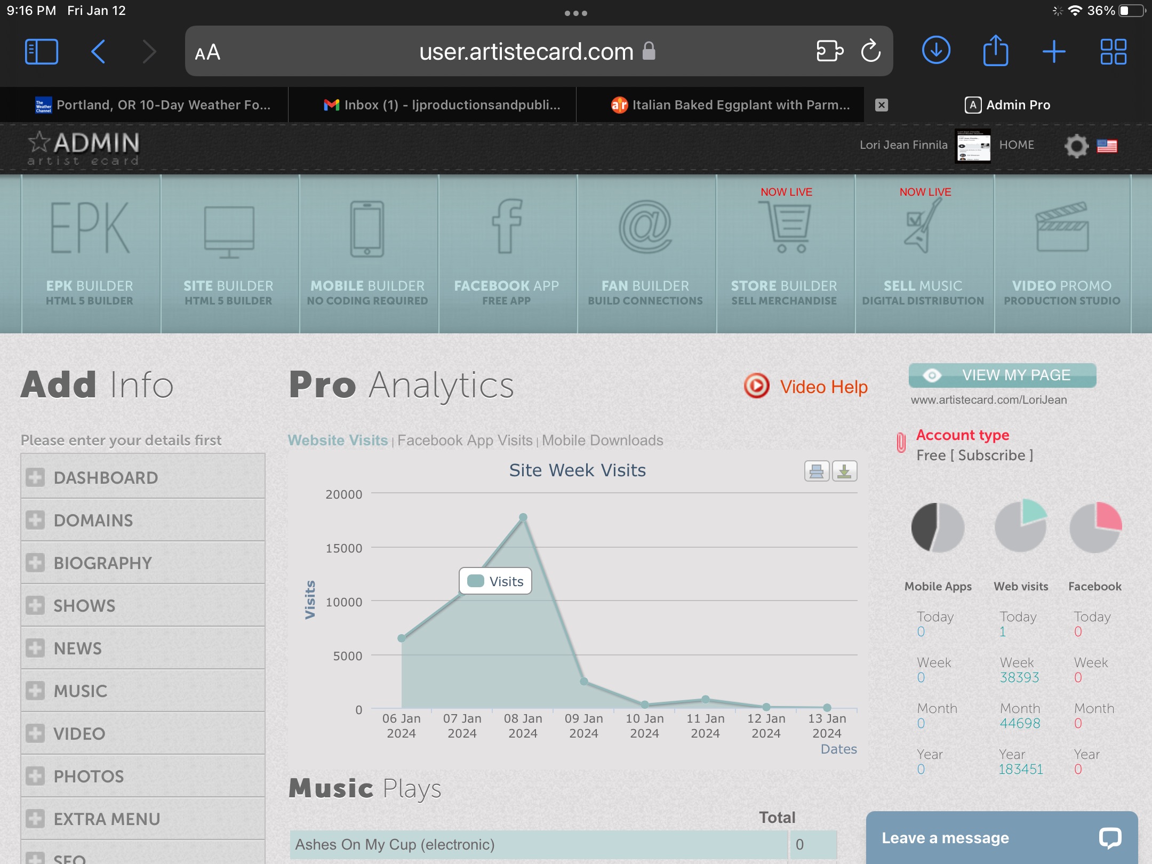The image size is (1152, 864).
Task: Select the Video Promo clapperboard icon
Action: tap(1061, 228)
